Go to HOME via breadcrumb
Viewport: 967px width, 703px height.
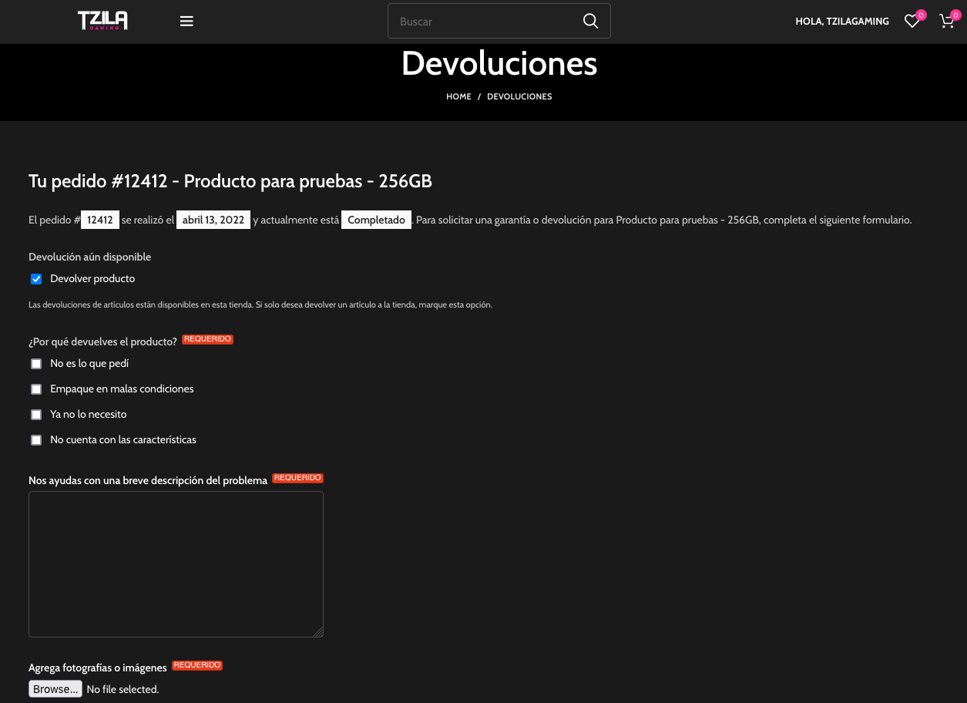[x=458, y=96]
